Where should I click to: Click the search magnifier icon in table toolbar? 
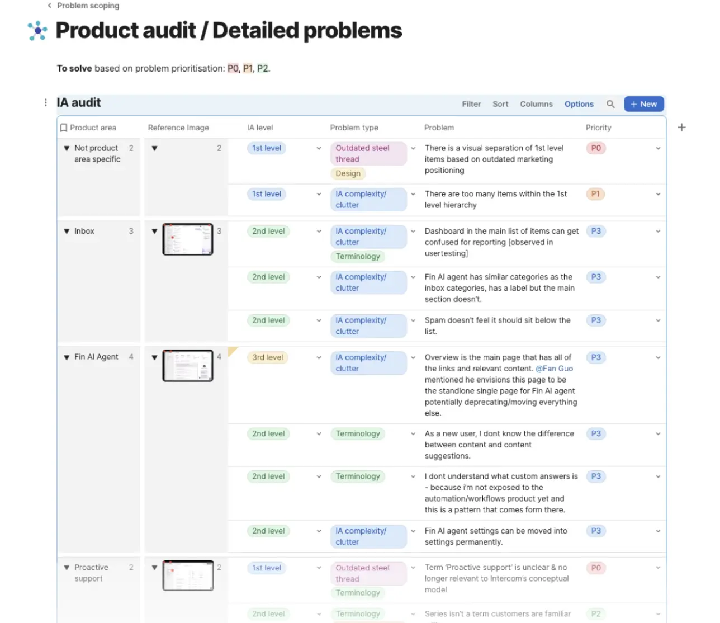click(x=610, y=104)
